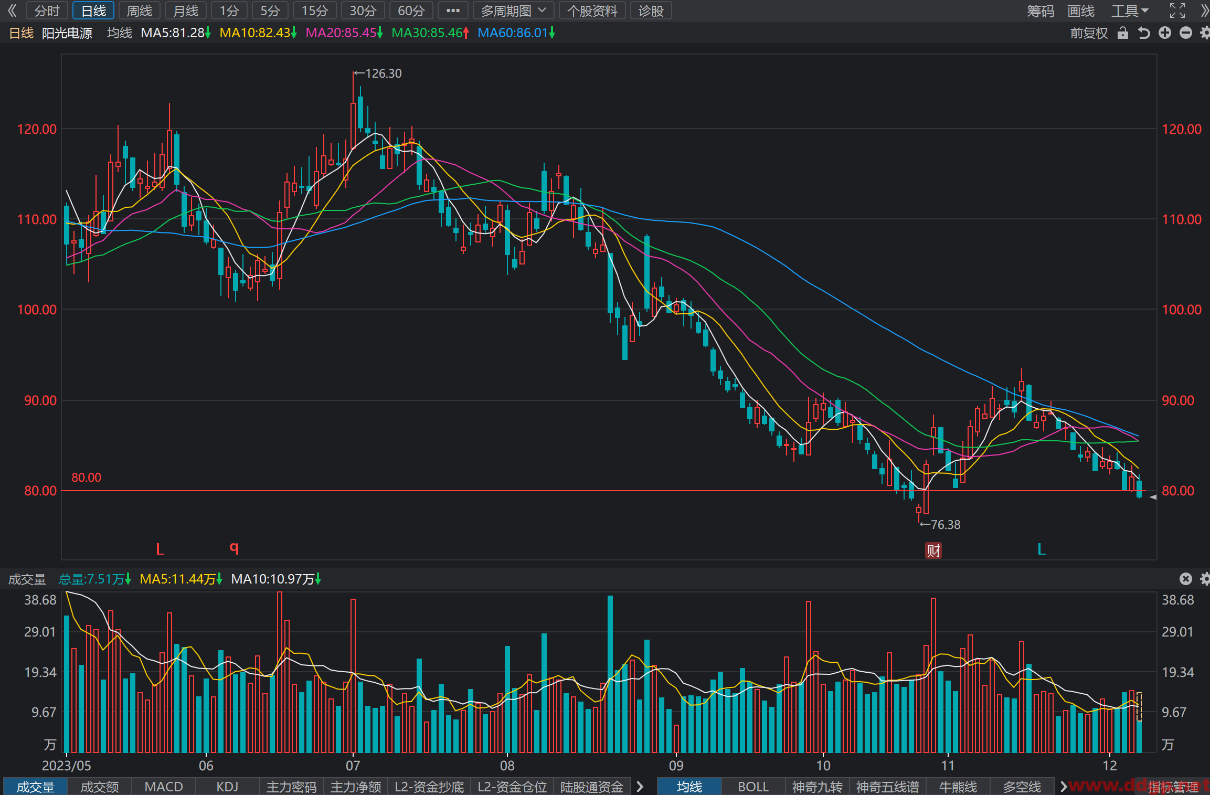
Task: Click MA10:82.43 yellow label
Action: pyautogui.click(x=258, y=33)
